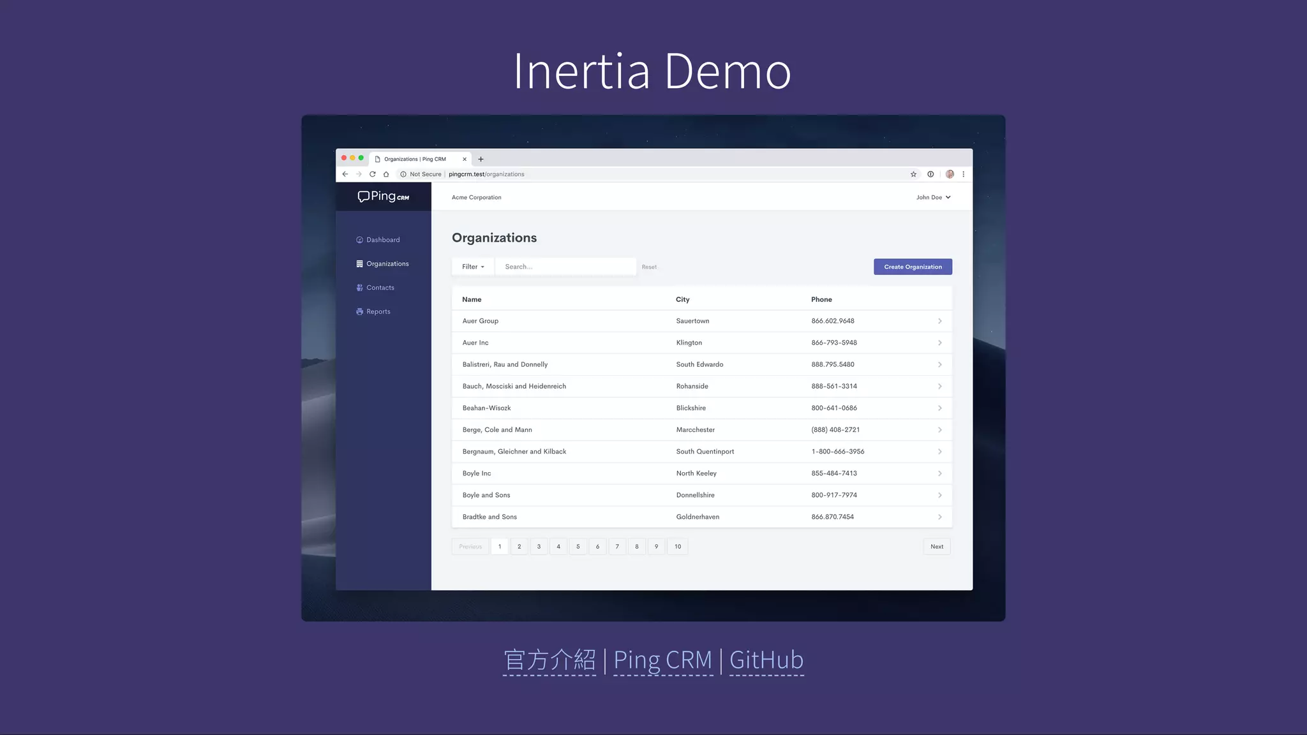1307x735 pixels.
Task: Open Dashboard in the sidebar
Action: pos(378,240)
